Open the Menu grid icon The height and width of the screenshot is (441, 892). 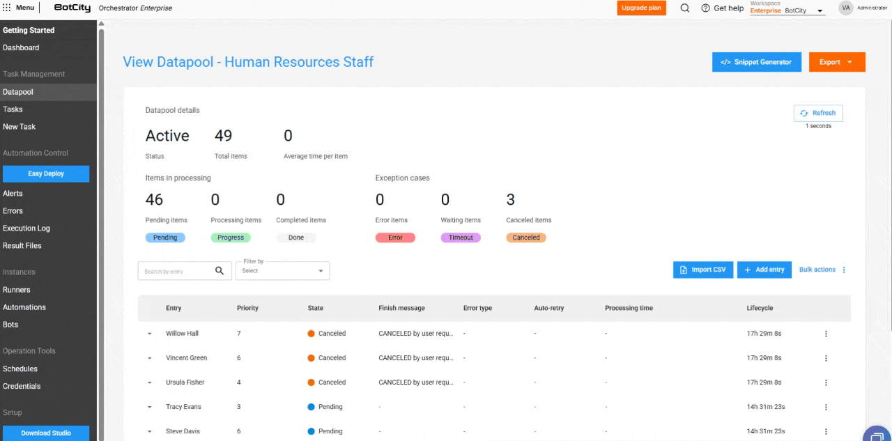7,8
